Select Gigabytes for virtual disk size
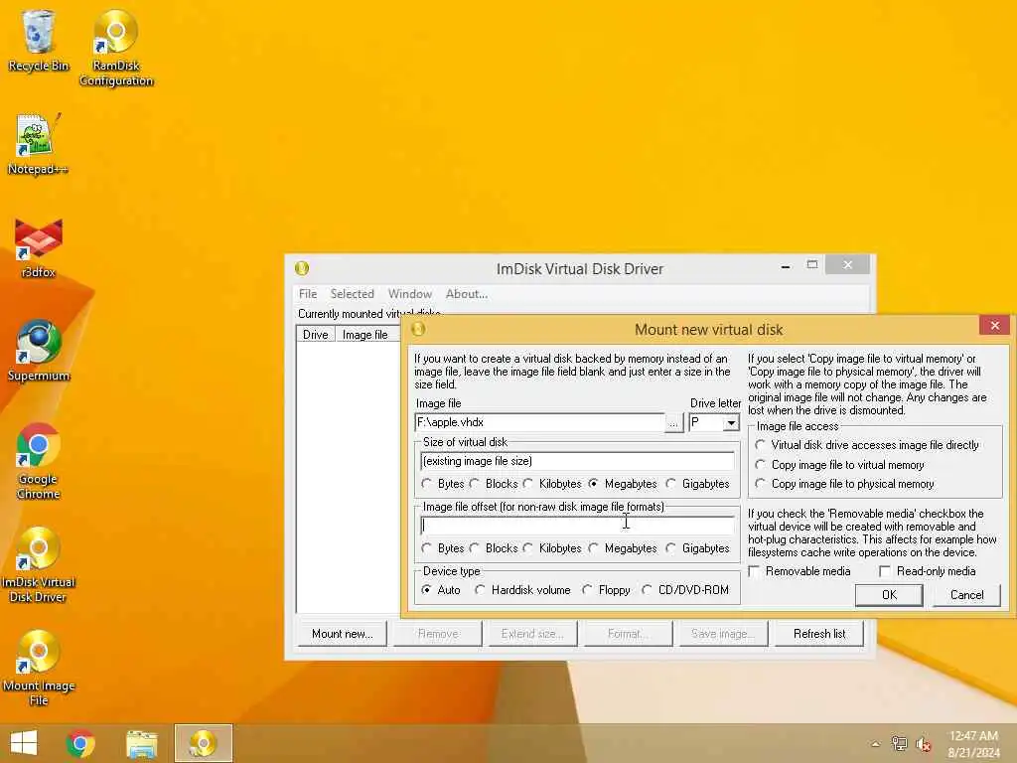The width and height of the screenshot is (1017, 763). [x=698, y=484]
